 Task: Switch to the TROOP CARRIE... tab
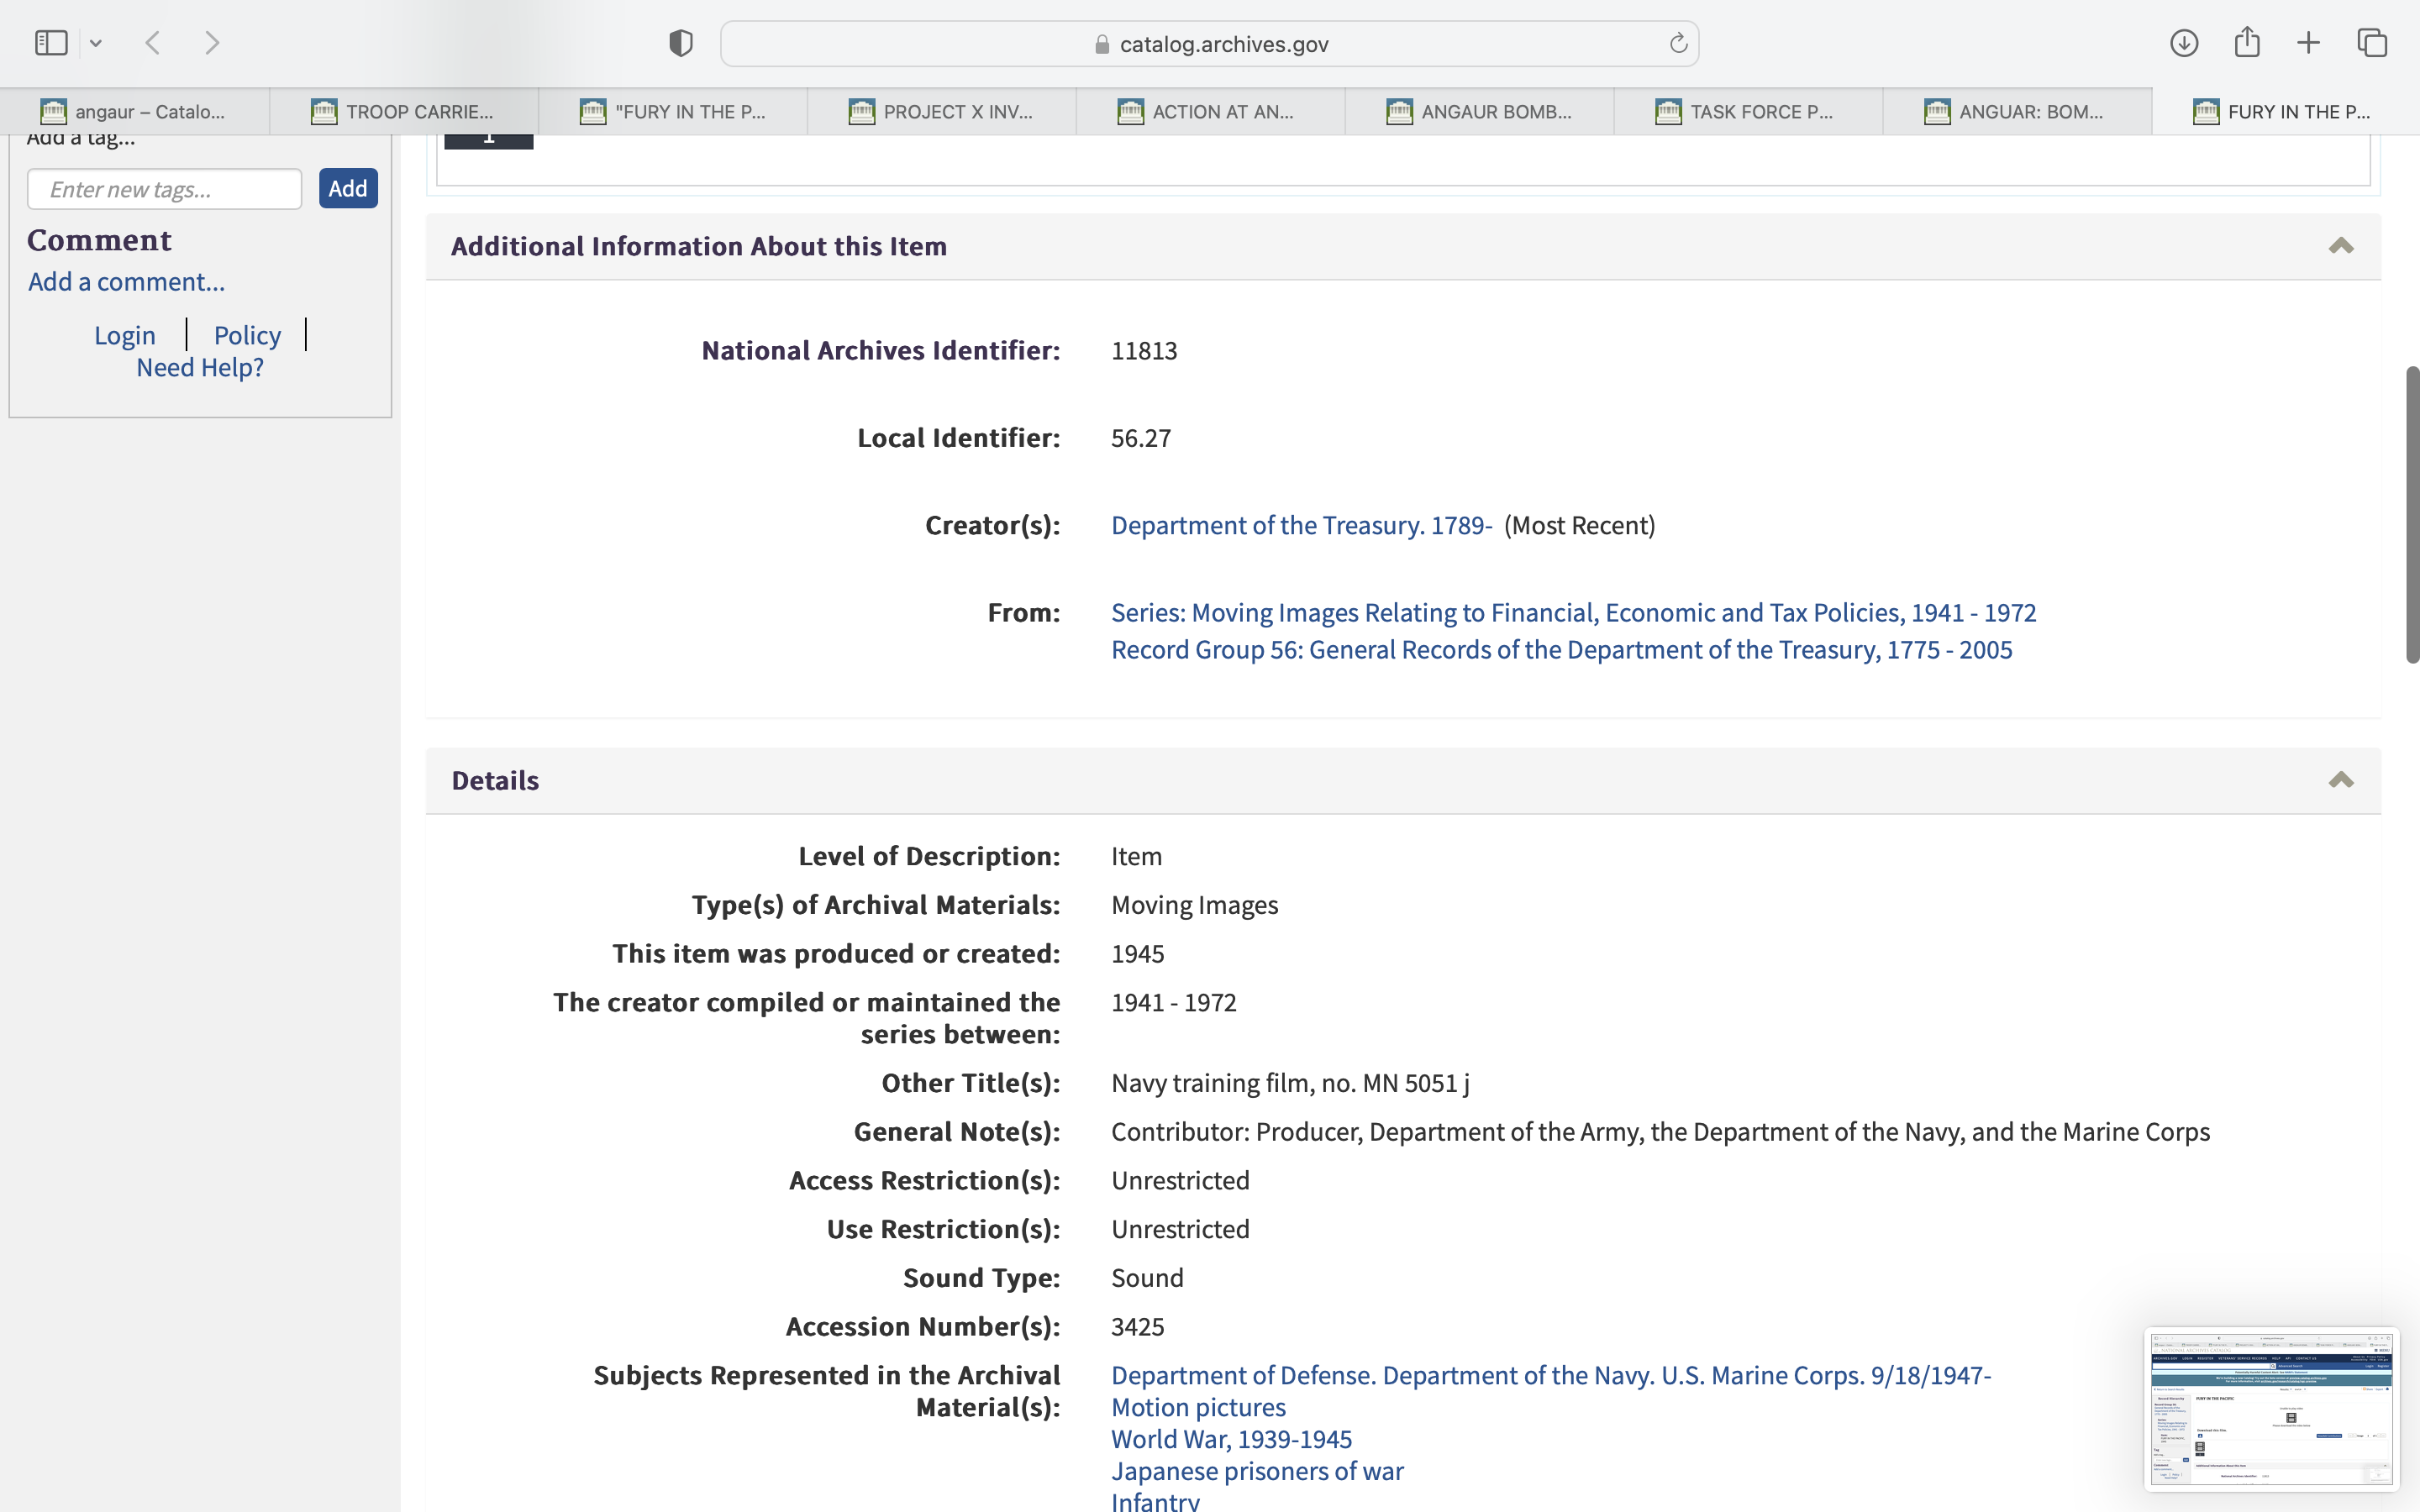coord(404,112)
